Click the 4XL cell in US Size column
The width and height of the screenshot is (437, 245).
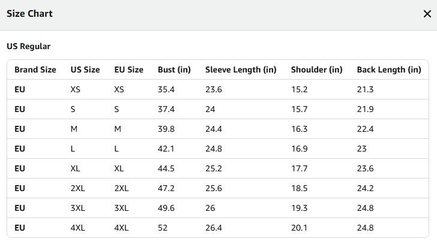[x=78, y=228]
